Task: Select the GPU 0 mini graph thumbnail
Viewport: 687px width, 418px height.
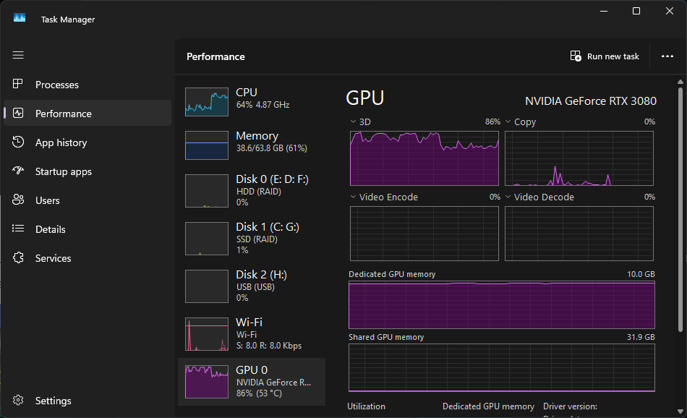Action: [x=207, y=382]
